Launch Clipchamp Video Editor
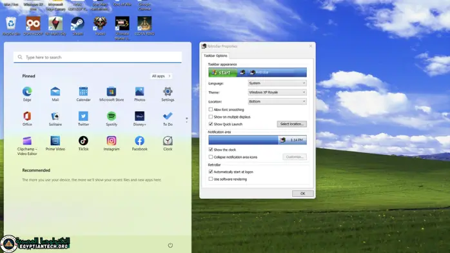450x253 pixels. (x=27, y=146)
